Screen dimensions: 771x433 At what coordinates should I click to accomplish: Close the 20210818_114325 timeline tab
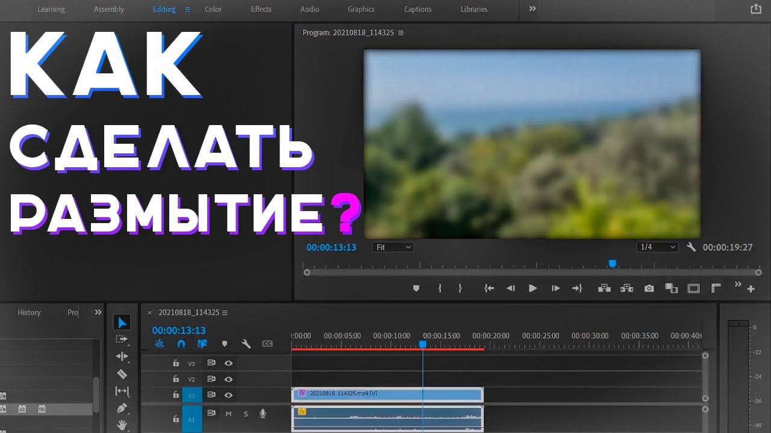[x=150, y=313]
